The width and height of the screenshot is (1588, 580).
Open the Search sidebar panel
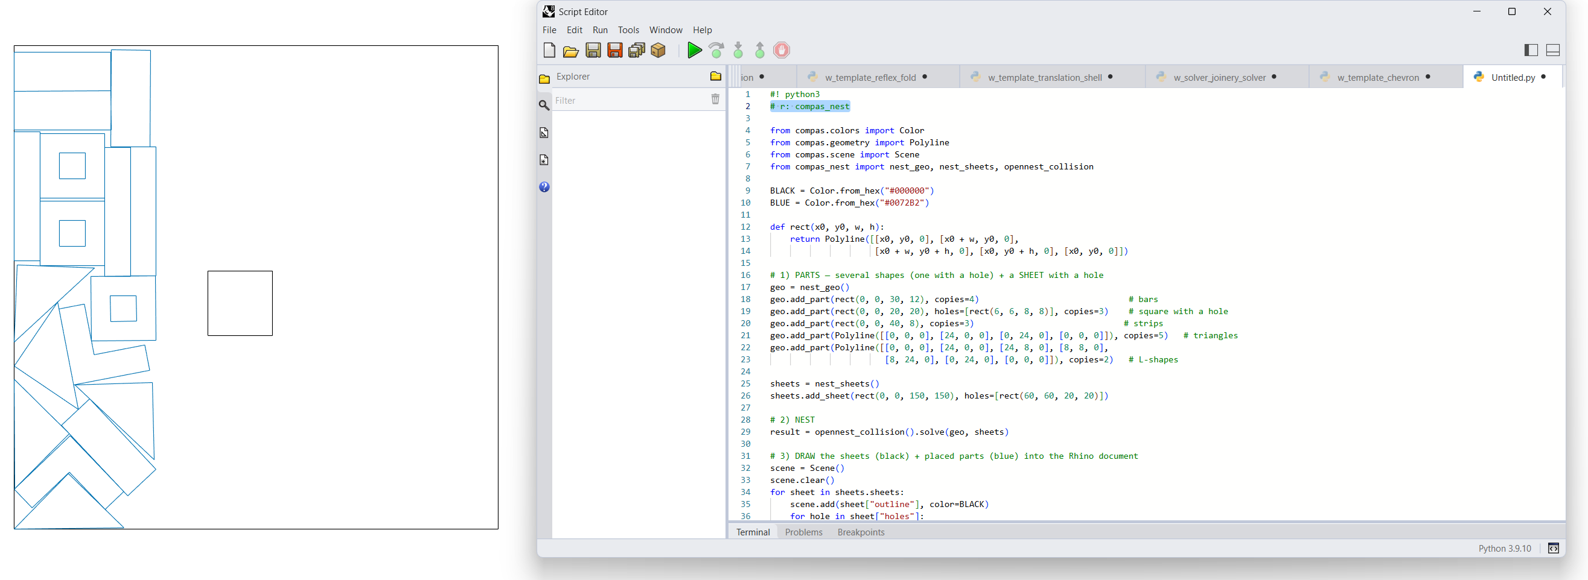[x=544, y=106]
